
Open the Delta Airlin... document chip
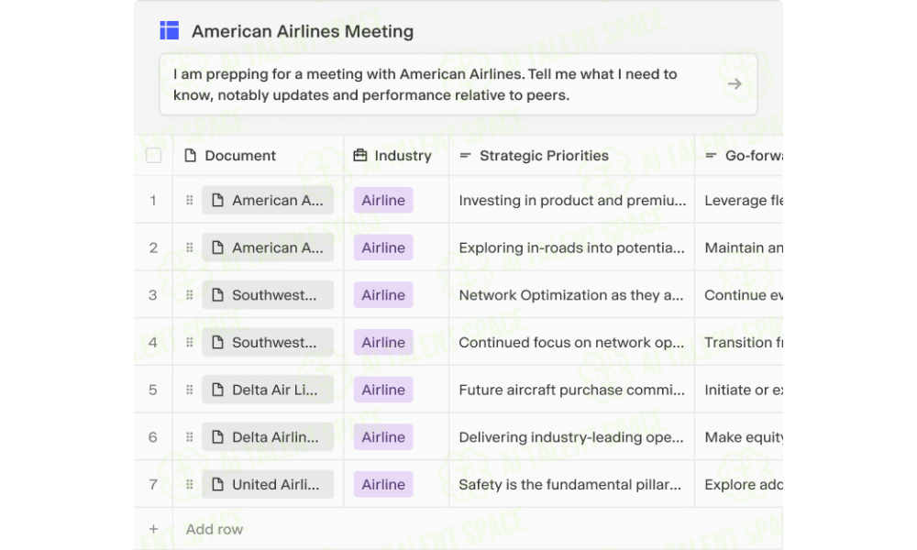tap(268, 436)
